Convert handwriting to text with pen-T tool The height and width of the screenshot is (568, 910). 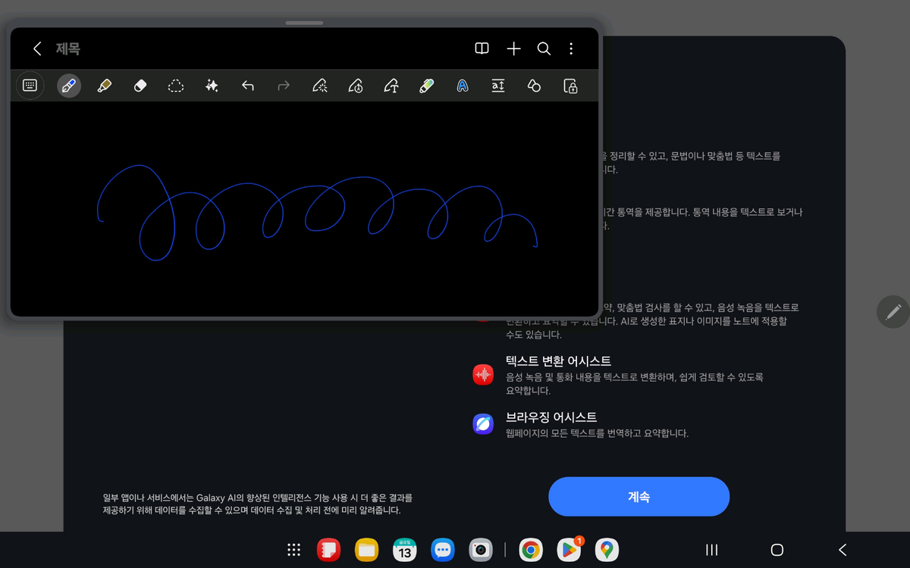[x=391, y=86]
